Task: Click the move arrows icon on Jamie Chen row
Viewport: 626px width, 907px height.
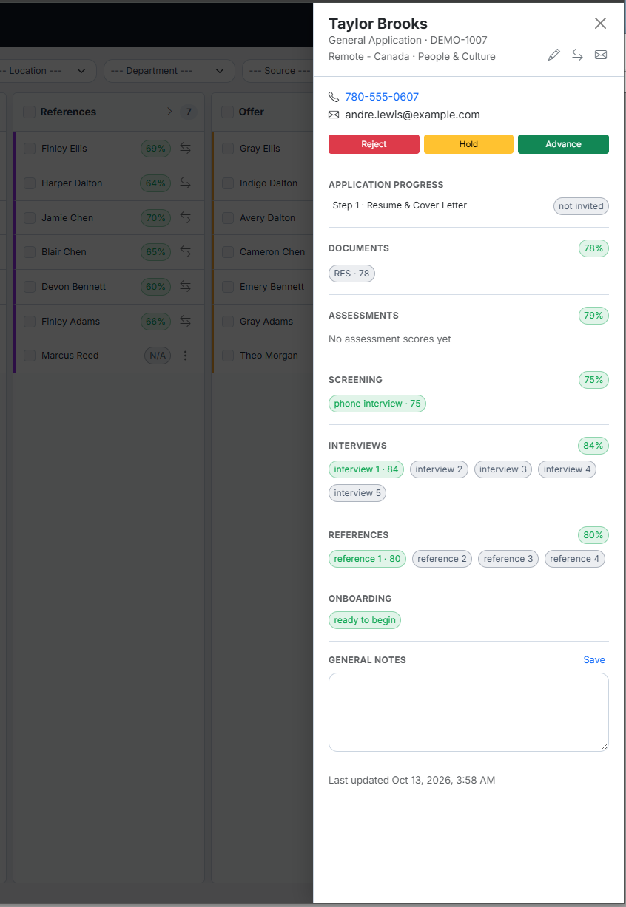Action: pos(186,218)
